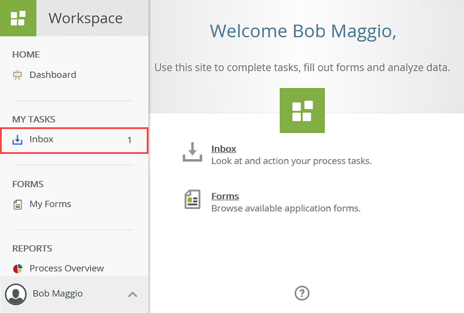Follow the Forms link in welcome panel
Screen dimensions: 464x313
225,196
